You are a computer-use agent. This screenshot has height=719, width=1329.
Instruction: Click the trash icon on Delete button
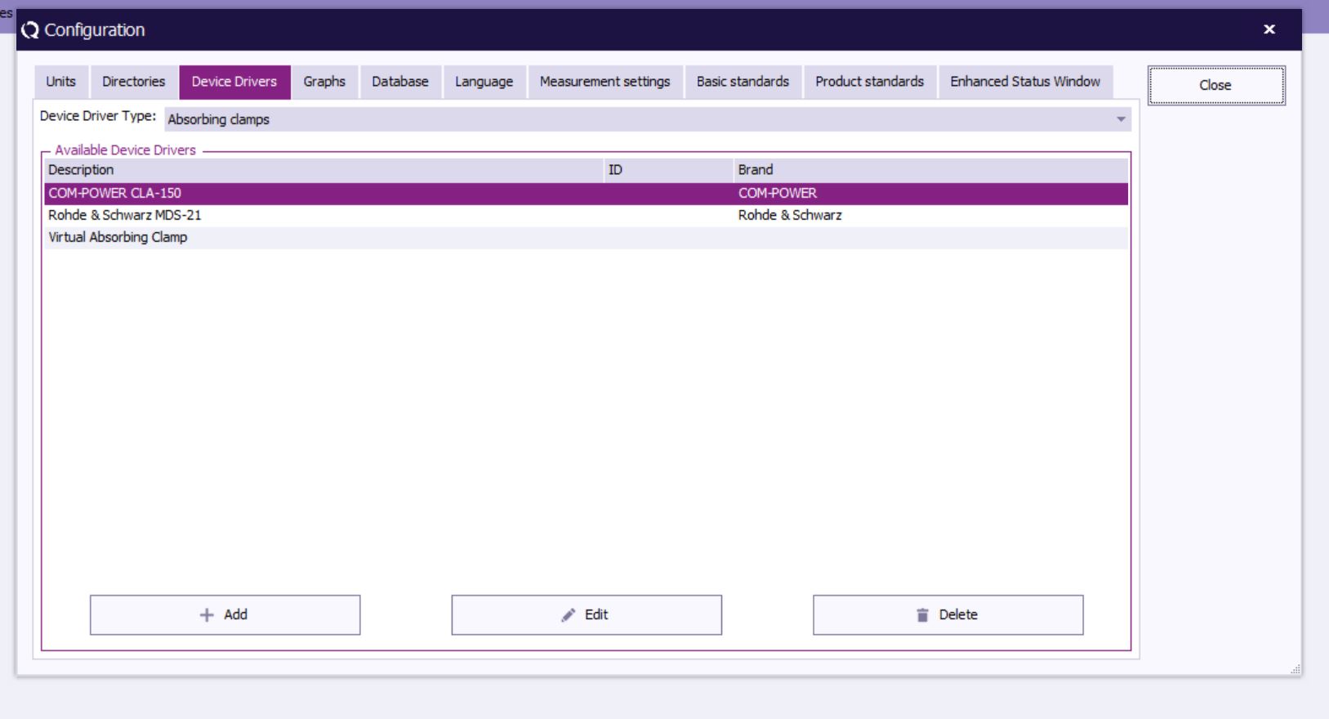tap(922, 615)
